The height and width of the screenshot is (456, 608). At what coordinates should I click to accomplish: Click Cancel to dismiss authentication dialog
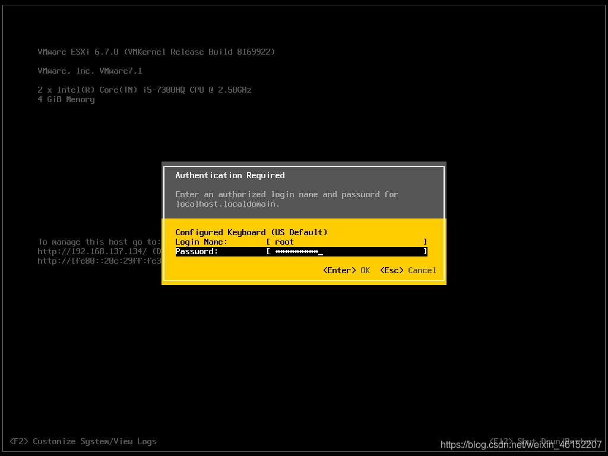(422, 270)
